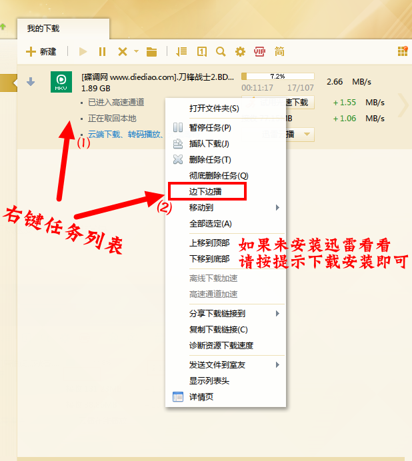Click the MKV file type thumbnail
The width and height of the screenshot is (412, 461).
pyautogui.click(x=61, y=82)
